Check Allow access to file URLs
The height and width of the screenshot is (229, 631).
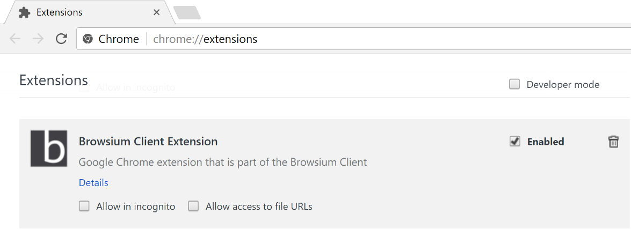coord(193,206)
